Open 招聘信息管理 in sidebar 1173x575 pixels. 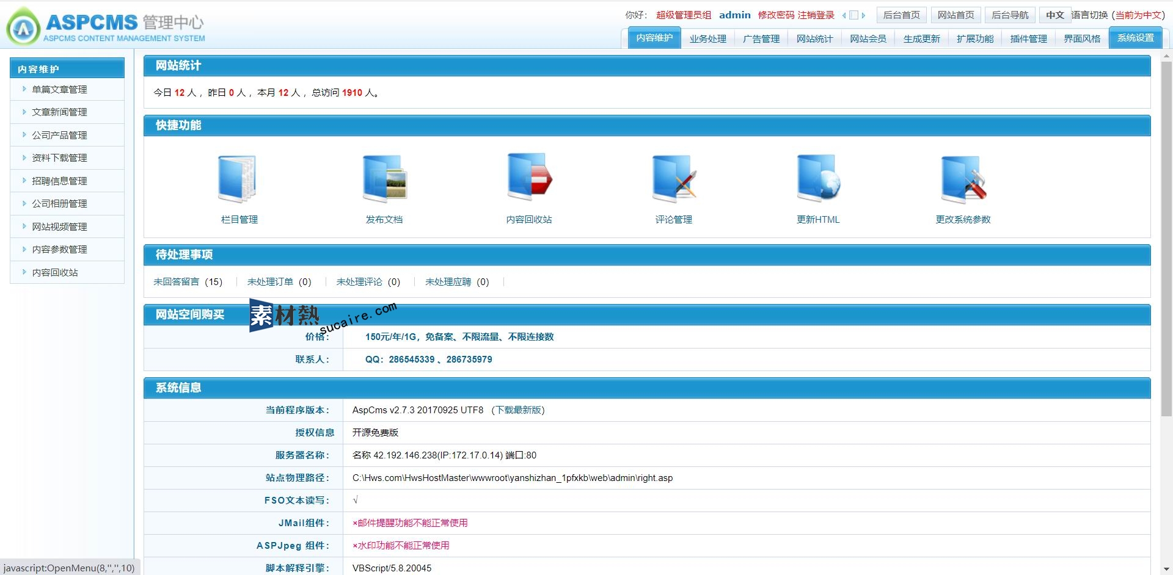tap(59, 181)
